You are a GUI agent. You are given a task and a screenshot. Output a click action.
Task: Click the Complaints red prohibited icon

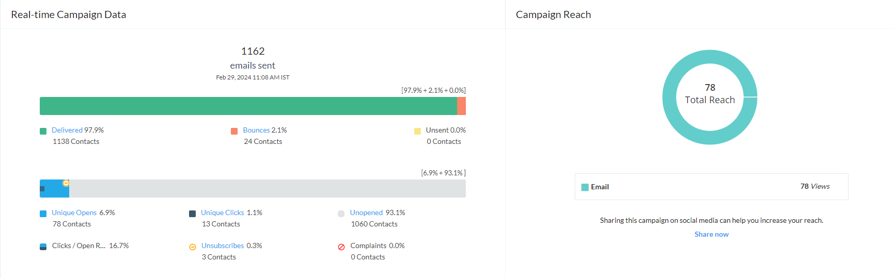[x=341, y=247]
